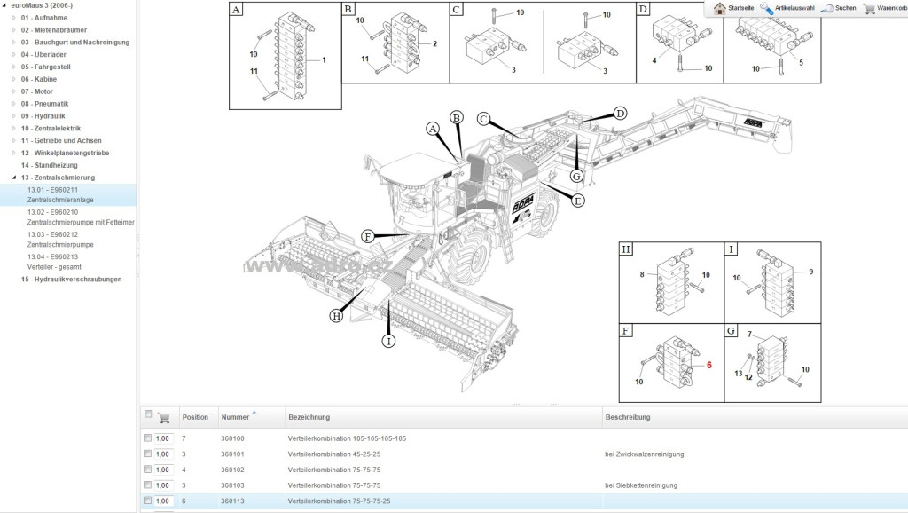The image size is (908, 513).
Task: Click callout H on machine diagram
Action: [336, 316]
